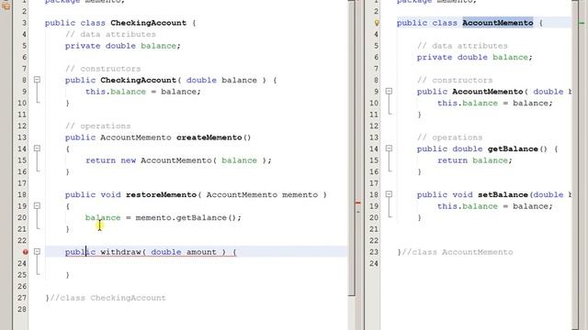588x330 pixels.
Task: Click the '//class CheckingAccount' closing comment
Action: (x=107, y=298)
